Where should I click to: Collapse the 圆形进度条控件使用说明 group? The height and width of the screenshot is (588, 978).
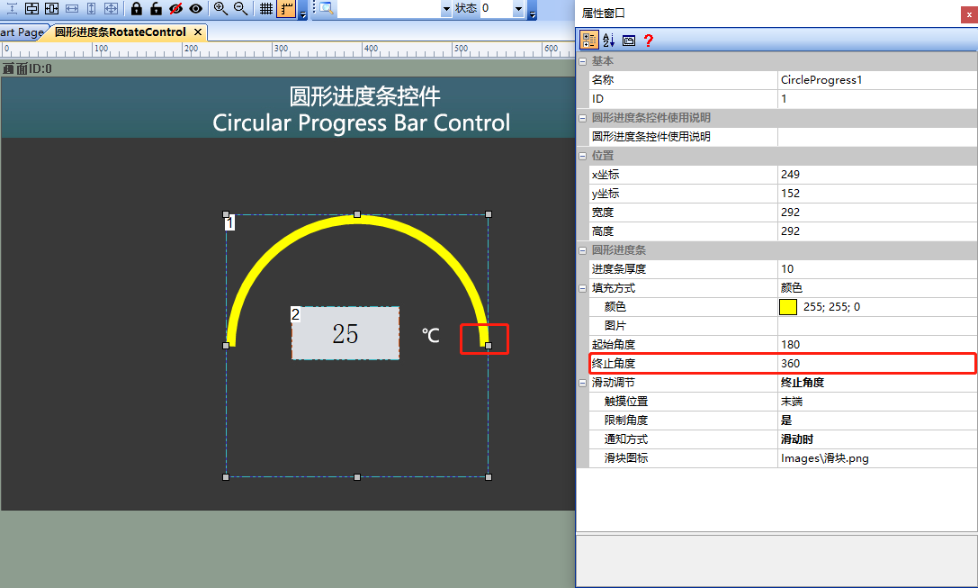pos(582,118)
